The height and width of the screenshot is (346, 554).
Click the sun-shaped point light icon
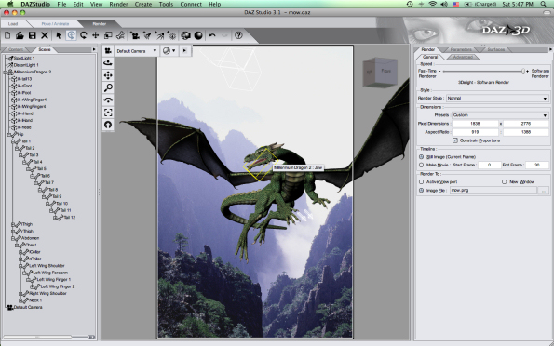pos(172,35)
